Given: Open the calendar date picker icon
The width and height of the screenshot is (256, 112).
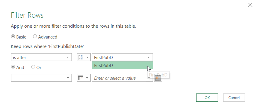Looking at the screenshot, I should coord(158,78).
